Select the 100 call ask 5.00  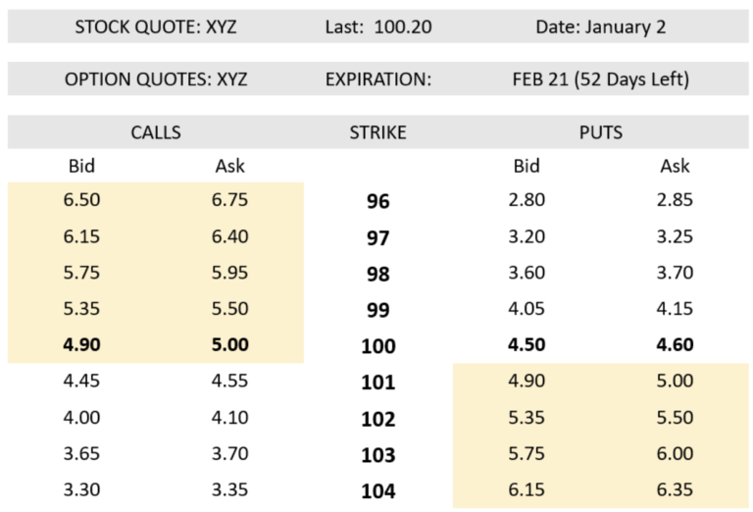230,344
